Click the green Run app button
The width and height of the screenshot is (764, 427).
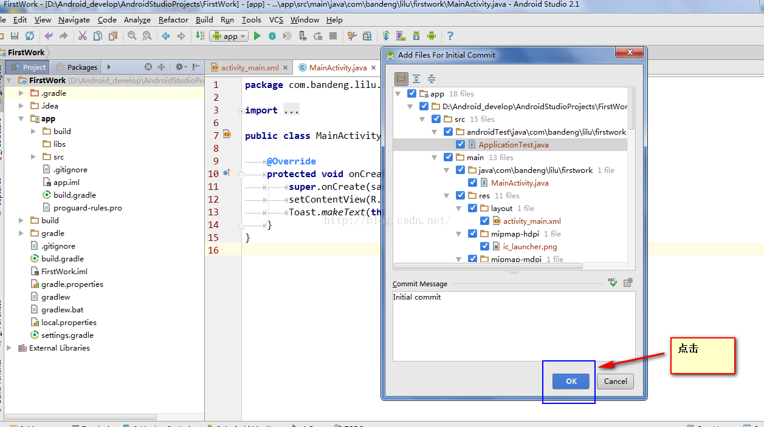(x=257, y=36)
